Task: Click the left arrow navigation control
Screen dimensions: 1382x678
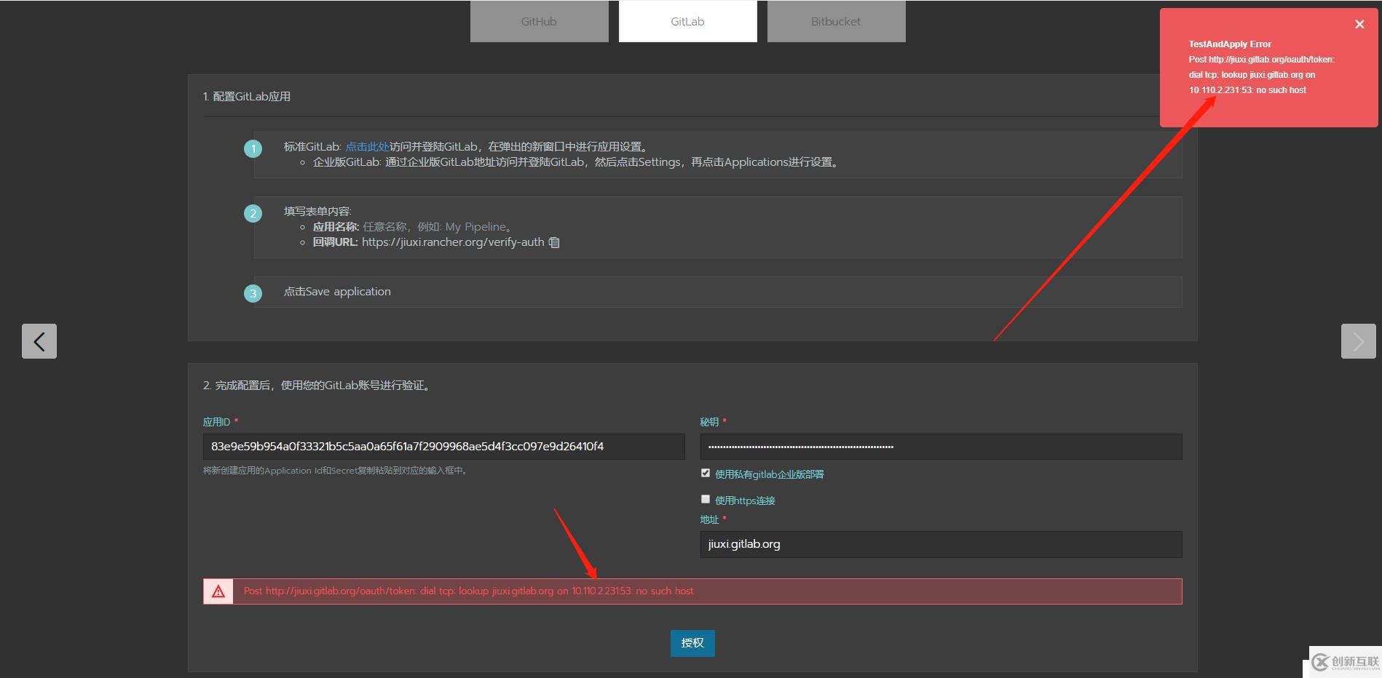Action: point(39,340)
